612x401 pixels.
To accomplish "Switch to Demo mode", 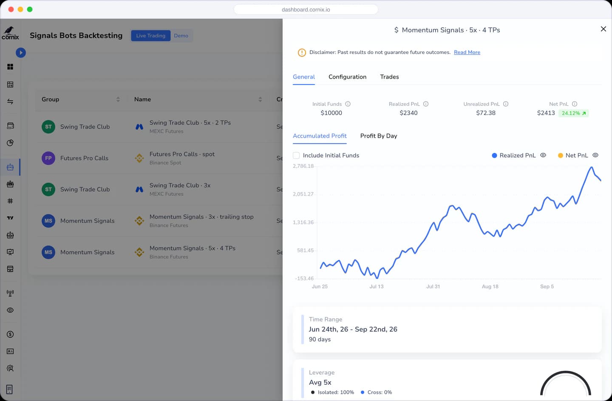I will pos(181,36).
